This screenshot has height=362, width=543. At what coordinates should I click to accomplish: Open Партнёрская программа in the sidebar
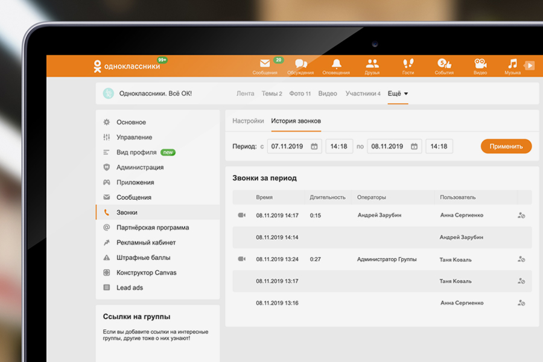[x=157, y=227]
